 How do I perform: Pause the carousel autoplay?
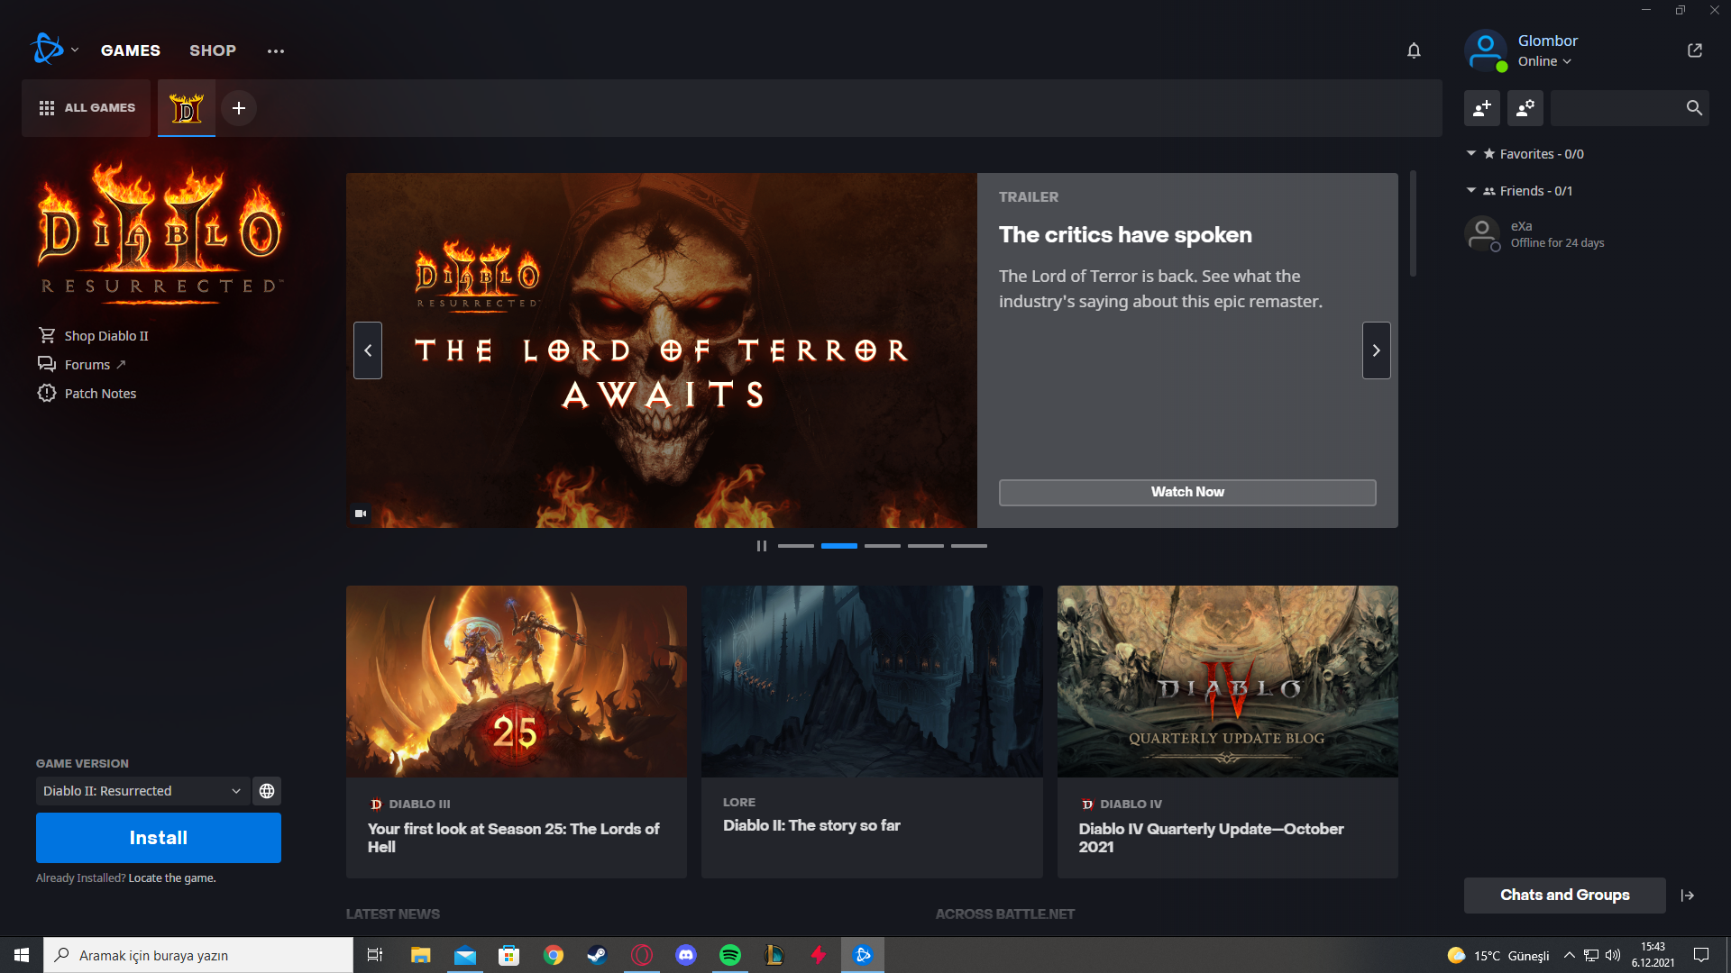762,546
